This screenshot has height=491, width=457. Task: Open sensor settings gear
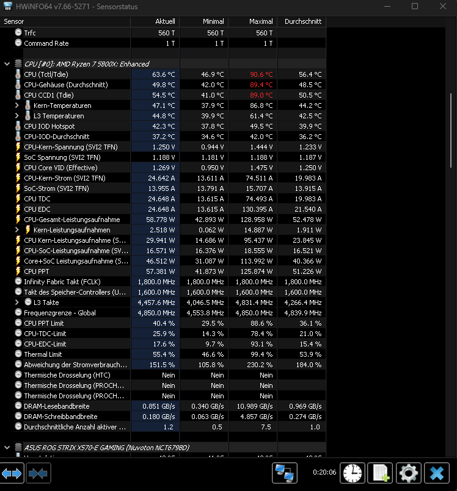pos(408,473)
